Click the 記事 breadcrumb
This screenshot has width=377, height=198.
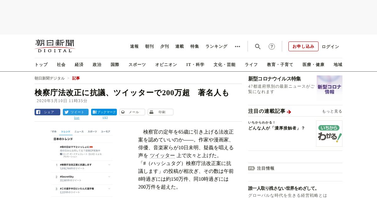pos(76,78)
